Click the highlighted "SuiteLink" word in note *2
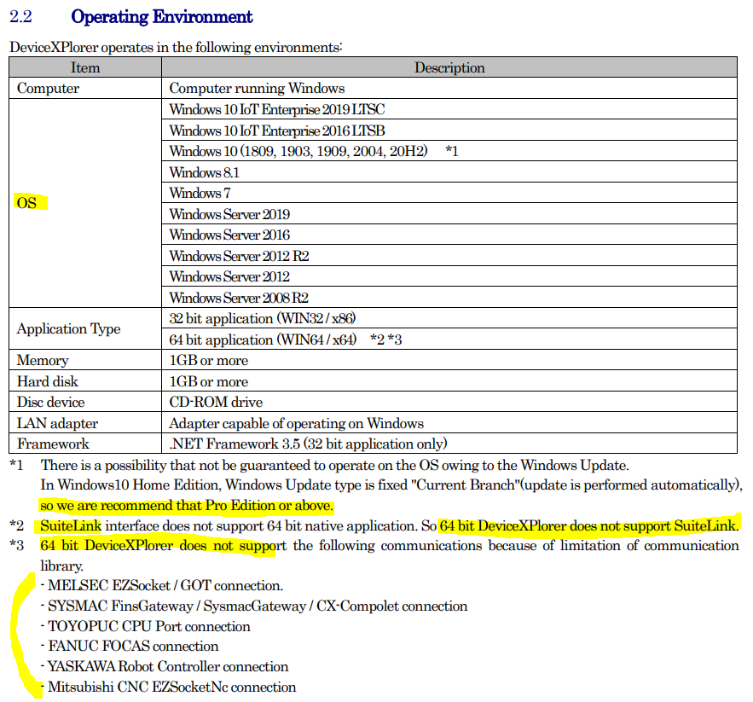 [x=71, y=525]
